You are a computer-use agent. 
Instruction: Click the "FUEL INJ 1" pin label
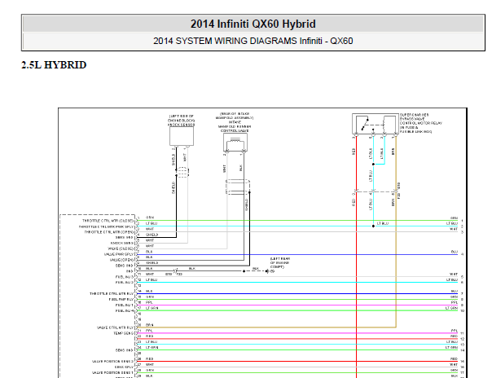pyautogui.click(x=125, y=305)
